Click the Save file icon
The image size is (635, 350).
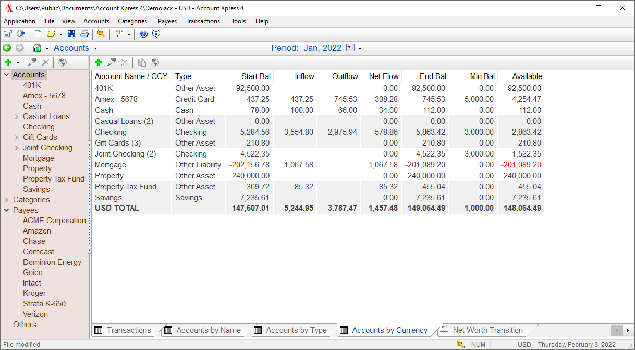71,34
